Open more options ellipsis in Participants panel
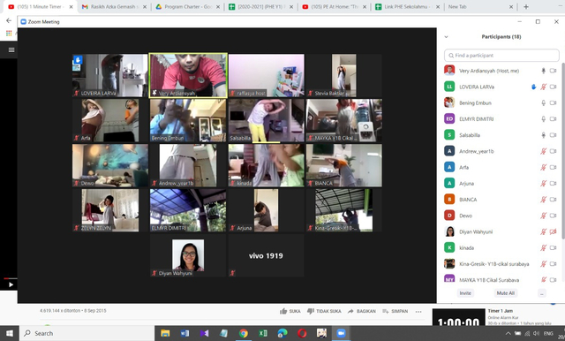565x341 pixels. [x=541, y=293]
